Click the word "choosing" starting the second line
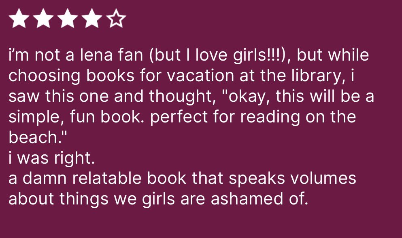Image resolution: width=402 pixels, height=238 pixels. 45,76
